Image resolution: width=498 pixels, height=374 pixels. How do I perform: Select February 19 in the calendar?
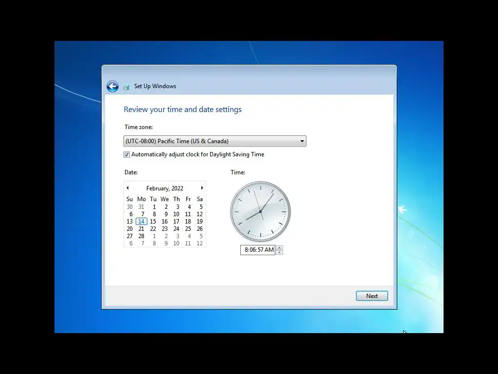[199, 222]
